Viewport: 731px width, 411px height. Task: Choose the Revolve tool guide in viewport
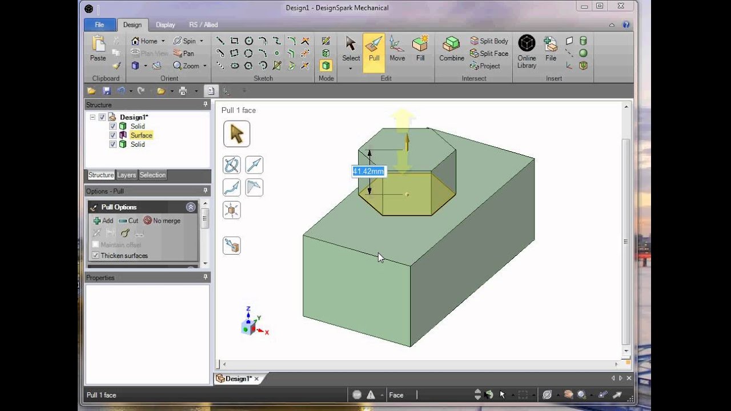(231, 165)
